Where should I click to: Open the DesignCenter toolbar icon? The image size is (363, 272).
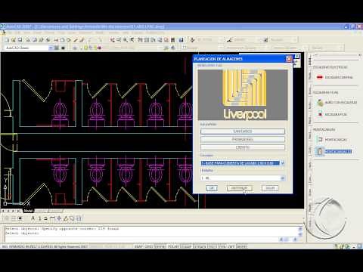point(147,40)
